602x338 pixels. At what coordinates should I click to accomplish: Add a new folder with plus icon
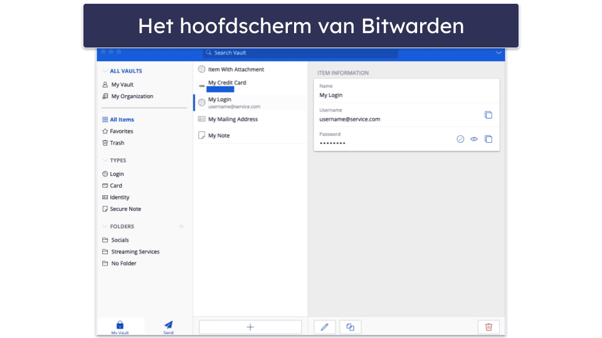click(181, 227)
